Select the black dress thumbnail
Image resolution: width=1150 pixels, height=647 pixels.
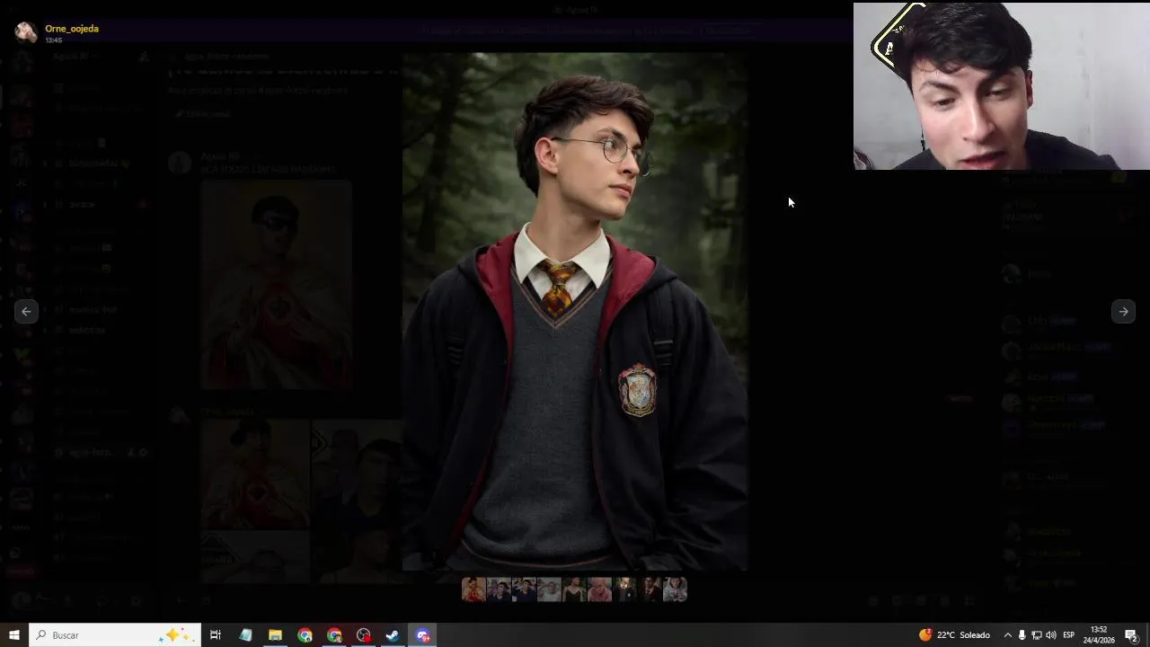pyautogui.click(x=574, y=589)
